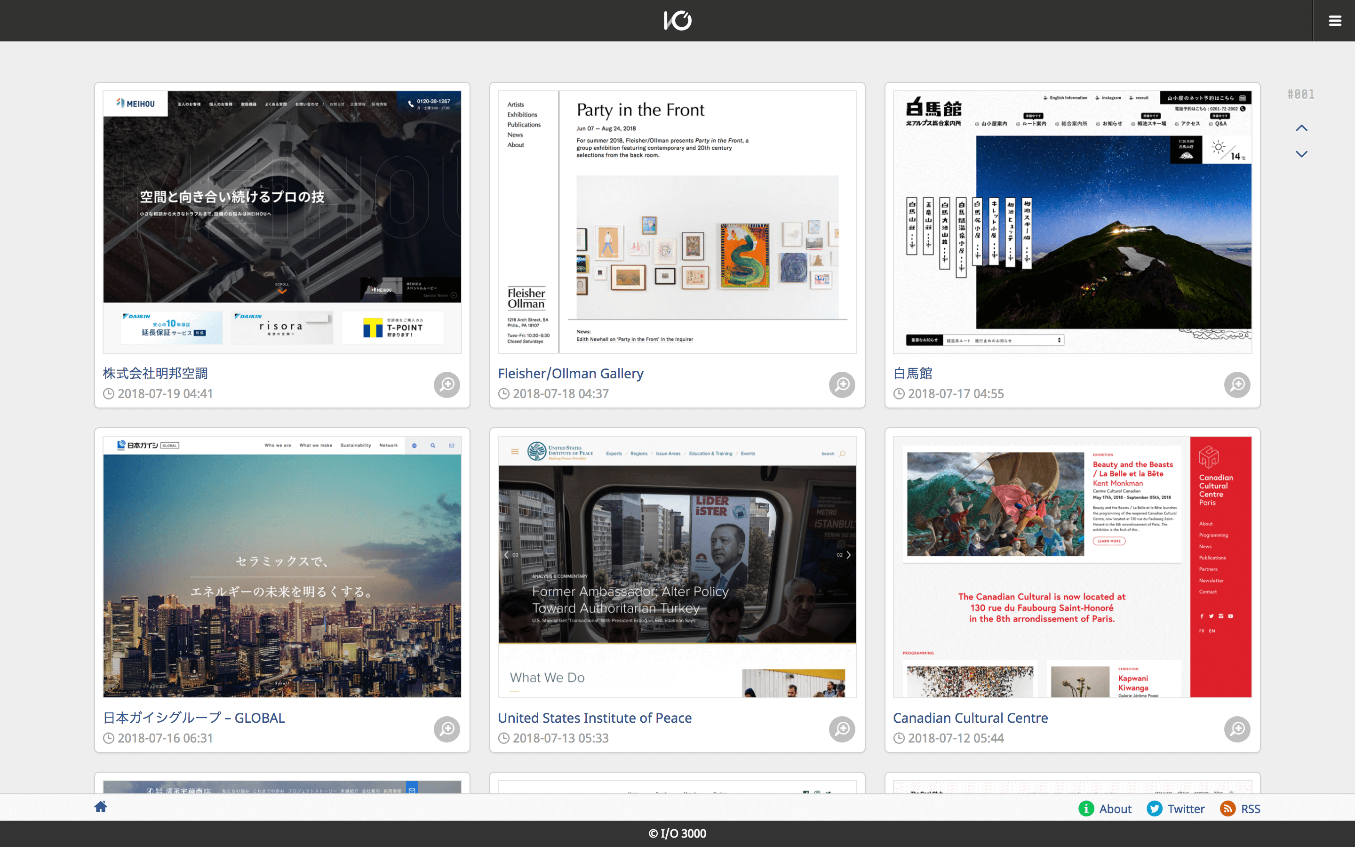Click the date 2018-07-13 05:33
This screenshot has height=847, width=1355.
pos(560,738)
